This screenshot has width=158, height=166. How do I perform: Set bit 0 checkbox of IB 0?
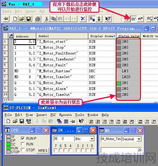[x=92, y=150]
